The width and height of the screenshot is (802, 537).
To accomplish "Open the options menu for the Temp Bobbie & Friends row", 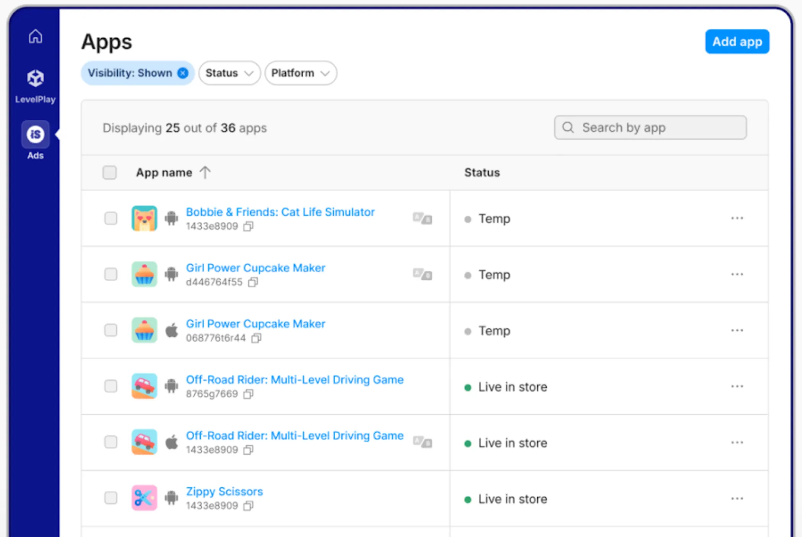I will click(x=737, y=218).
